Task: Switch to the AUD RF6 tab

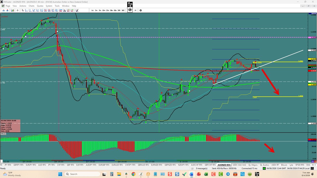Action: 42,165
